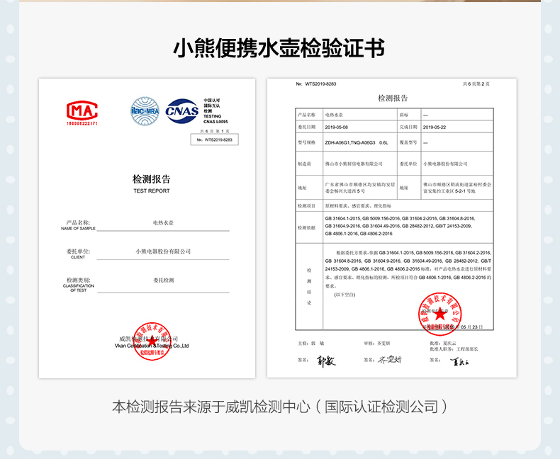This screenshot has width=560, height=459.
Task: Click the cover heading 检测报告 TEST REPORT
Action: pos(152,184)
